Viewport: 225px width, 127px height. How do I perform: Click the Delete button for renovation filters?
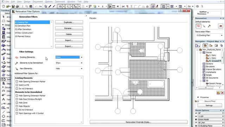tap(69, 34)
